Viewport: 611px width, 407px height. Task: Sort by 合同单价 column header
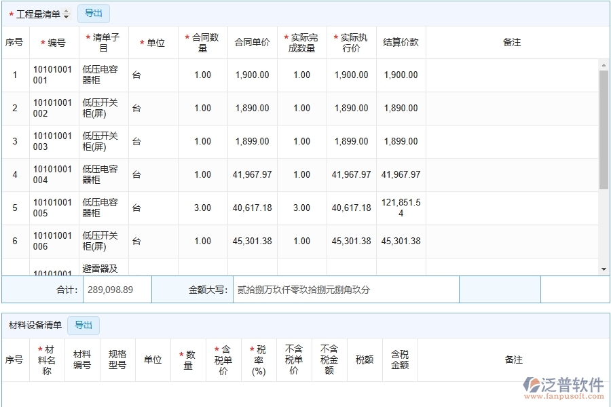click(252, 42)
